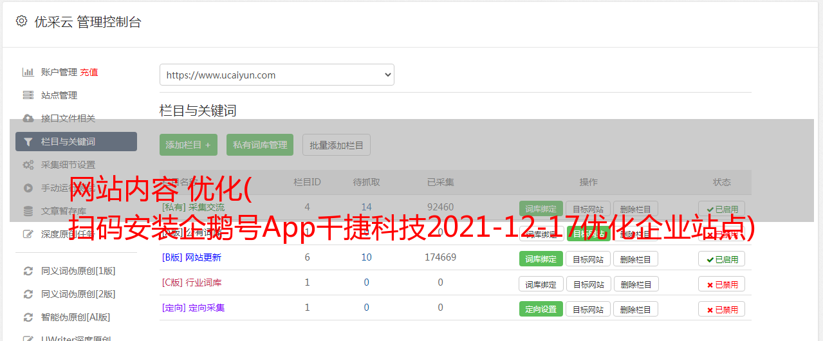Click the 添加栏目 + button

pyautogui.click(x=189, y=145)
